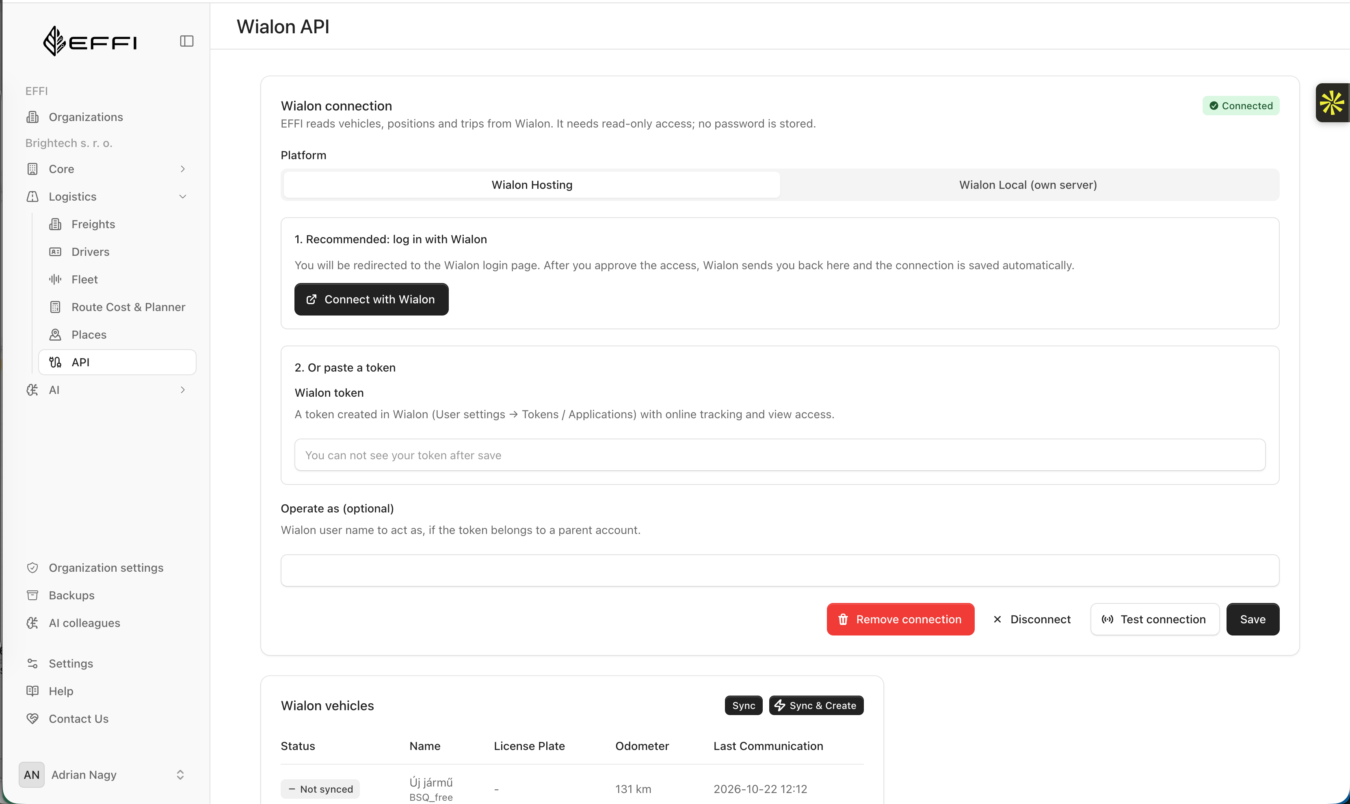The height and width of the screenshot is (804, 1350).
Task: Click the Not synced status badge
Action: (320, 789)
